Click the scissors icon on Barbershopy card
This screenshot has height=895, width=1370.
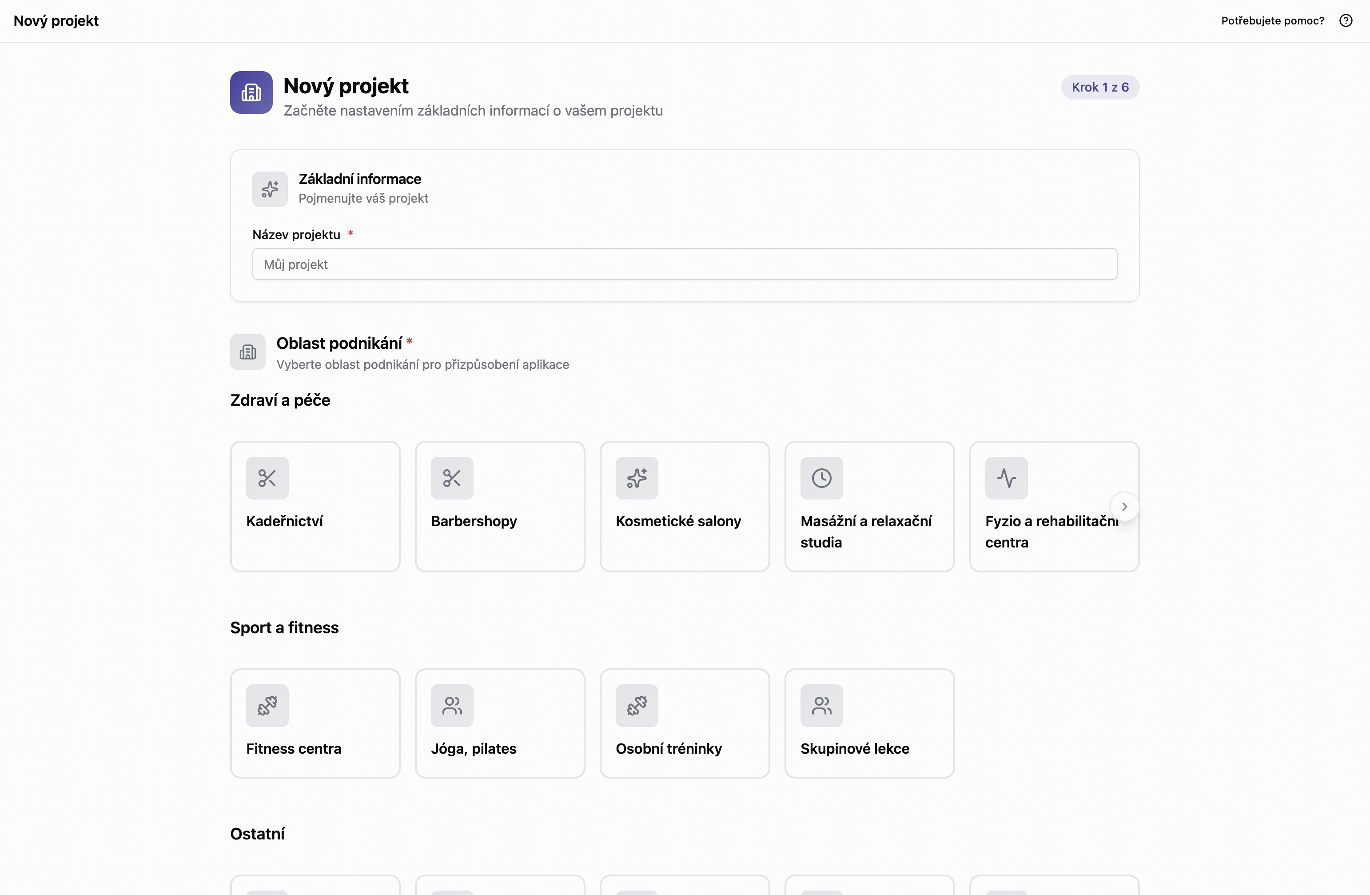[x=452, y=478]
